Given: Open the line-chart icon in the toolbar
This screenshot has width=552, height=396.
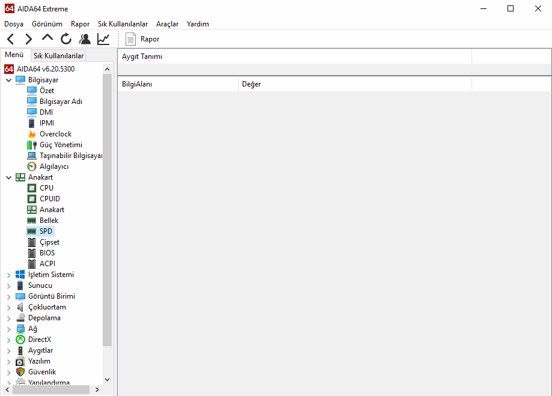Looking at the screenshot, I should 103,38.
